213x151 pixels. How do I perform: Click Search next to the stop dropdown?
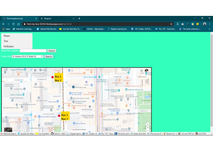click(48, 56)
